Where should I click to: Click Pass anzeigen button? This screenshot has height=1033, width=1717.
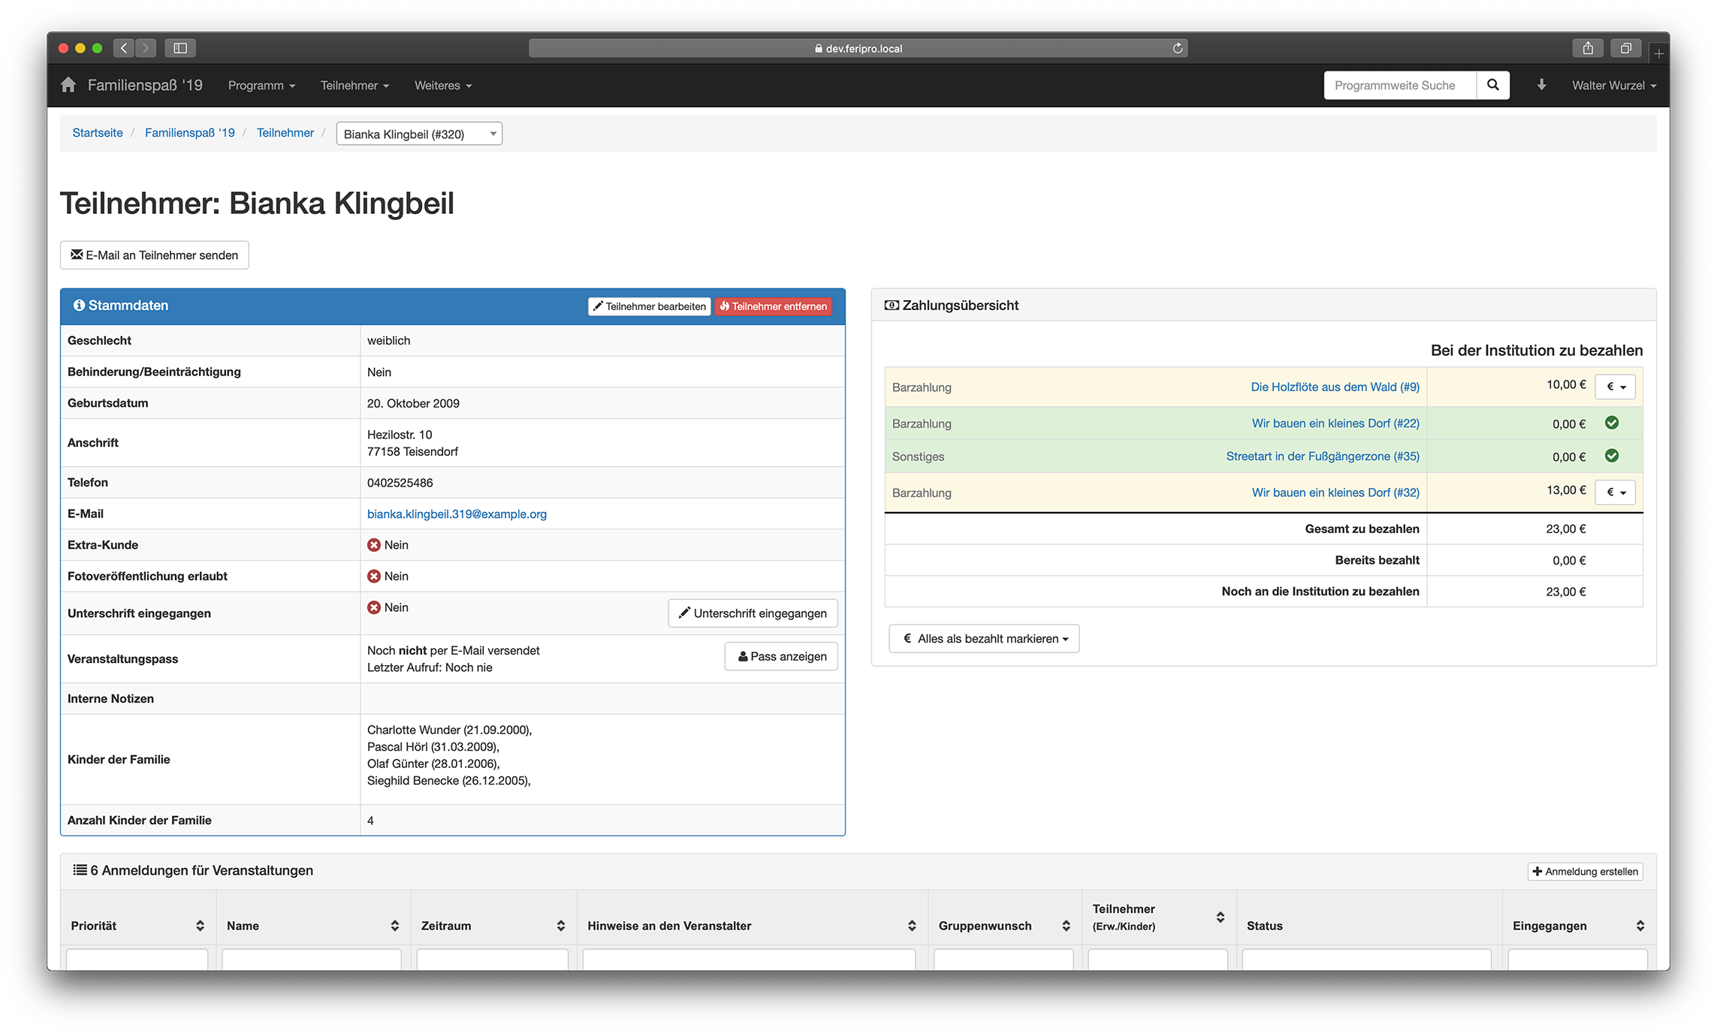pos(781,656)
